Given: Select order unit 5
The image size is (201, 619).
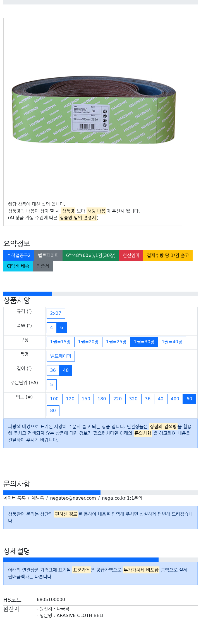Looking at the screenshot, I should pyautogui.click(x=51, y=385).
